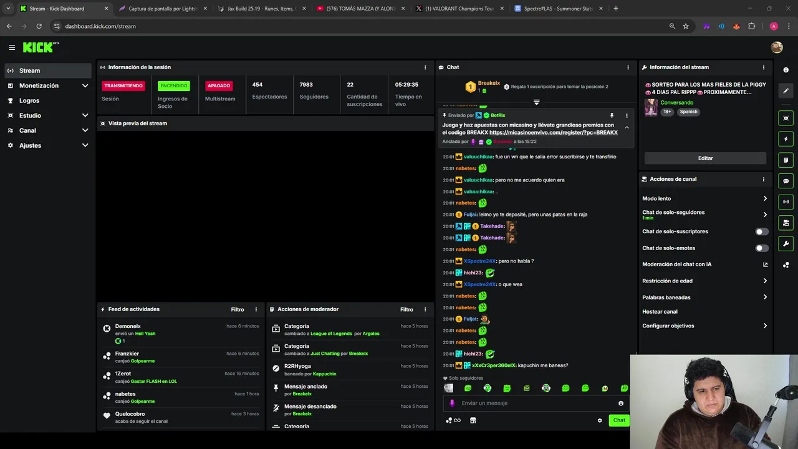Toggle the broadcast signal icon in right sidebar

786,201
